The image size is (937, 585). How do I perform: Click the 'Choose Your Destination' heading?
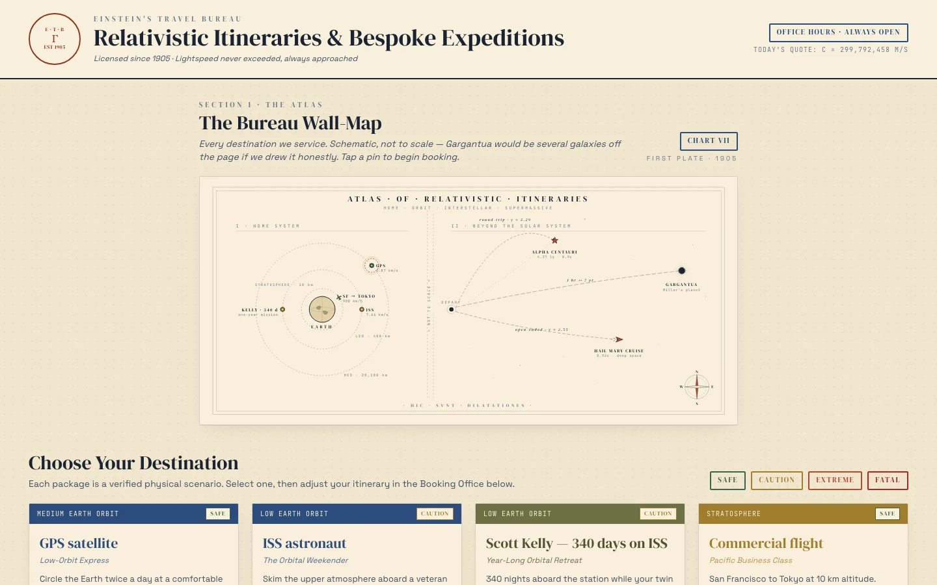[x=133, y=463]
